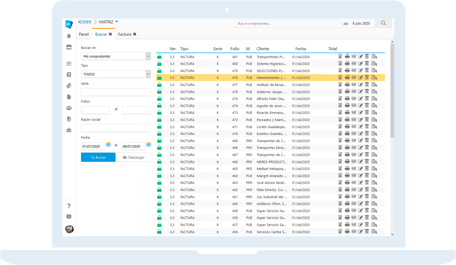Print invoice folio 480

point(347,64)
